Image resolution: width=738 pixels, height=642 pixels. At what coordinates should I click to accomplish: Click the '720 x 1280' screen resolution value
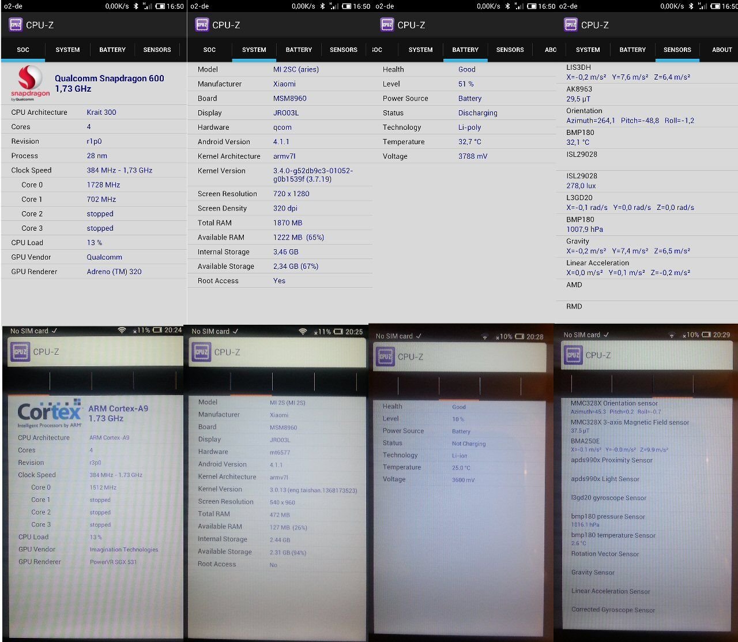tap(291, 194)
